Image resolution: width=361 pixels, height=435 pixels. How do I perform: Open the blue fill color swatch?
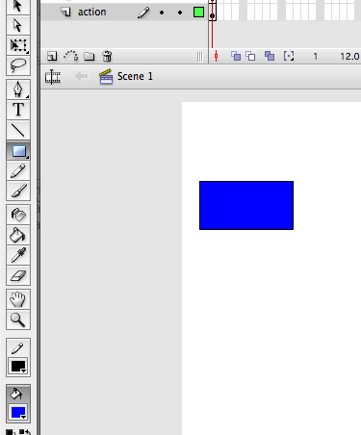coord(18,413)
